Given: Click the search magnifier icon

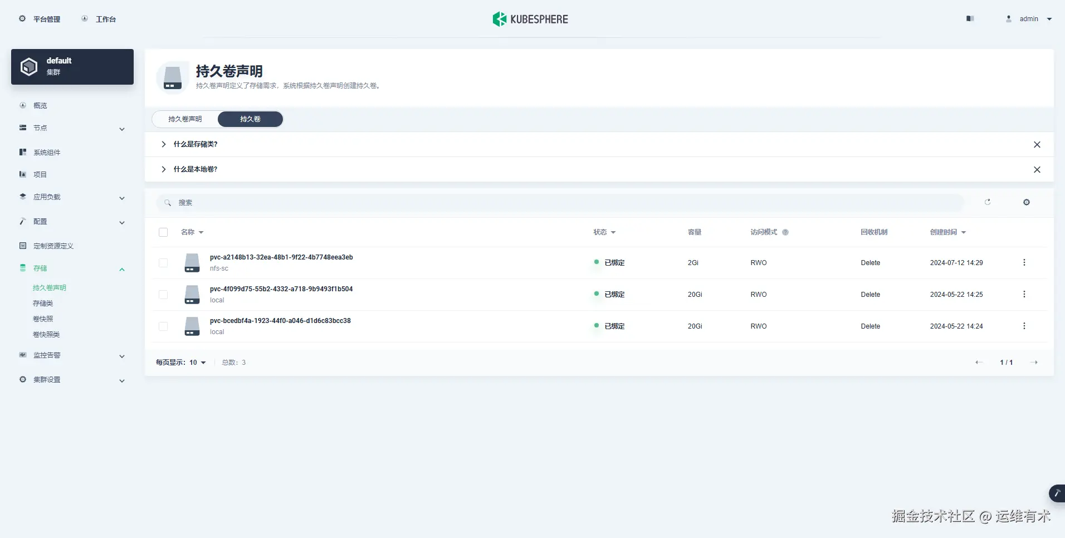Looking at the screenshot, I should tap(168, 203).
